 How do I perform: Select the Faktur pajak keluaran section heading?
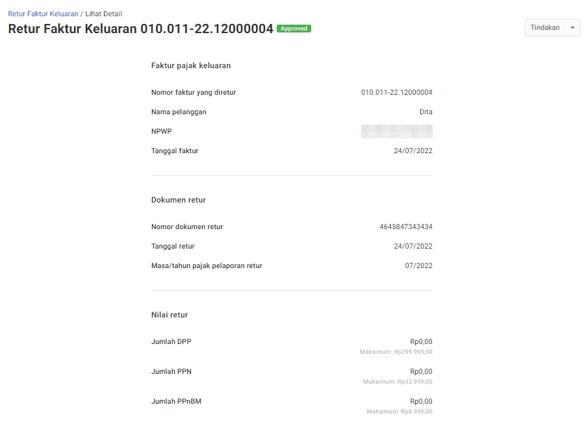[x=191, y=66]
